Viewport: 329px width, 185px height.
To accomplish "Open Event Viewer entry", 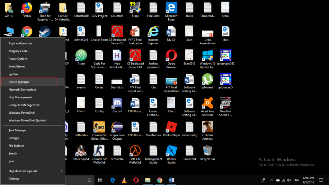I will (33, 66).
